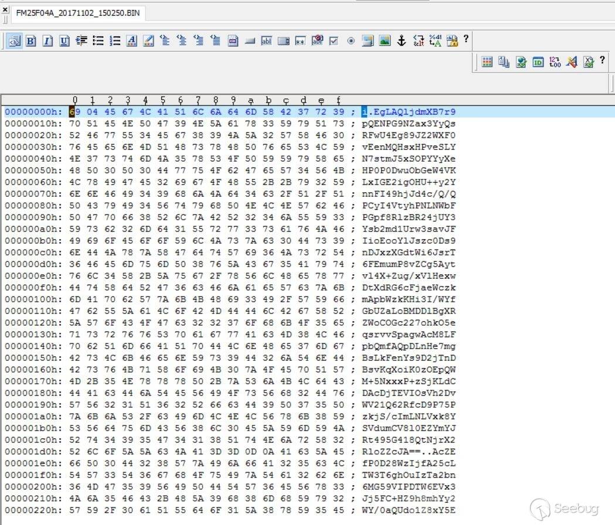Click hex byte 69 at offset 00000000h
This screenshot has height=525, width=615.
[x=74, y=112]
